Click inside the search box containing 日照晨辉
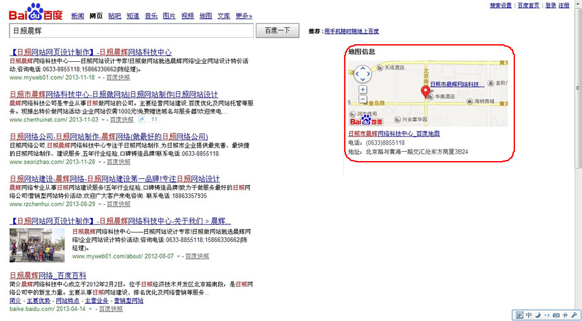Screen dimensions: 582x321 click(132, 31)
